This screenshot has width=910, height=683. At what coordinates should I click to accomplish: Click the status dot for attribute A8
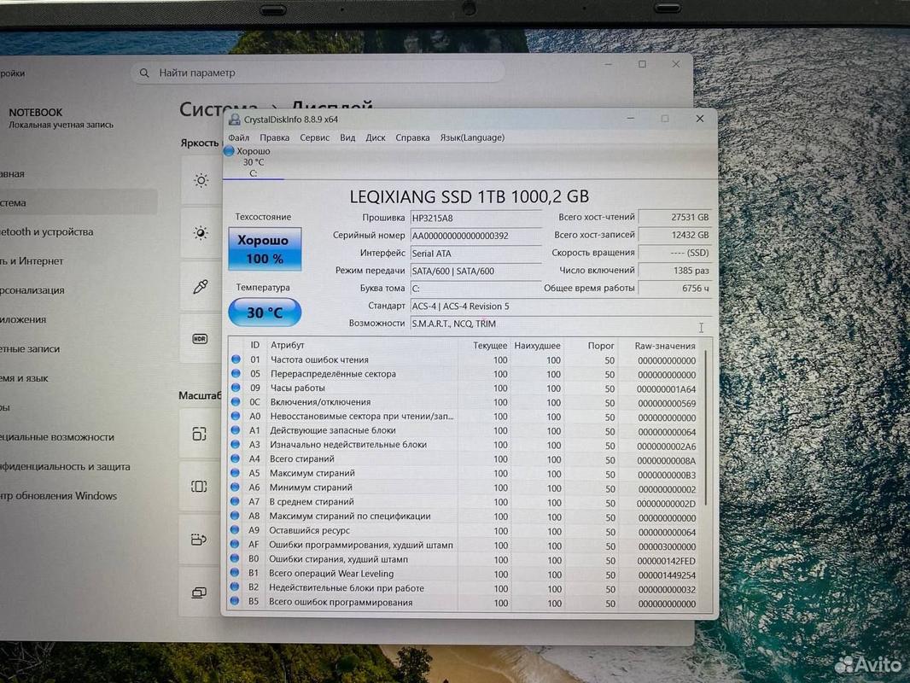[x=235, y=516]
